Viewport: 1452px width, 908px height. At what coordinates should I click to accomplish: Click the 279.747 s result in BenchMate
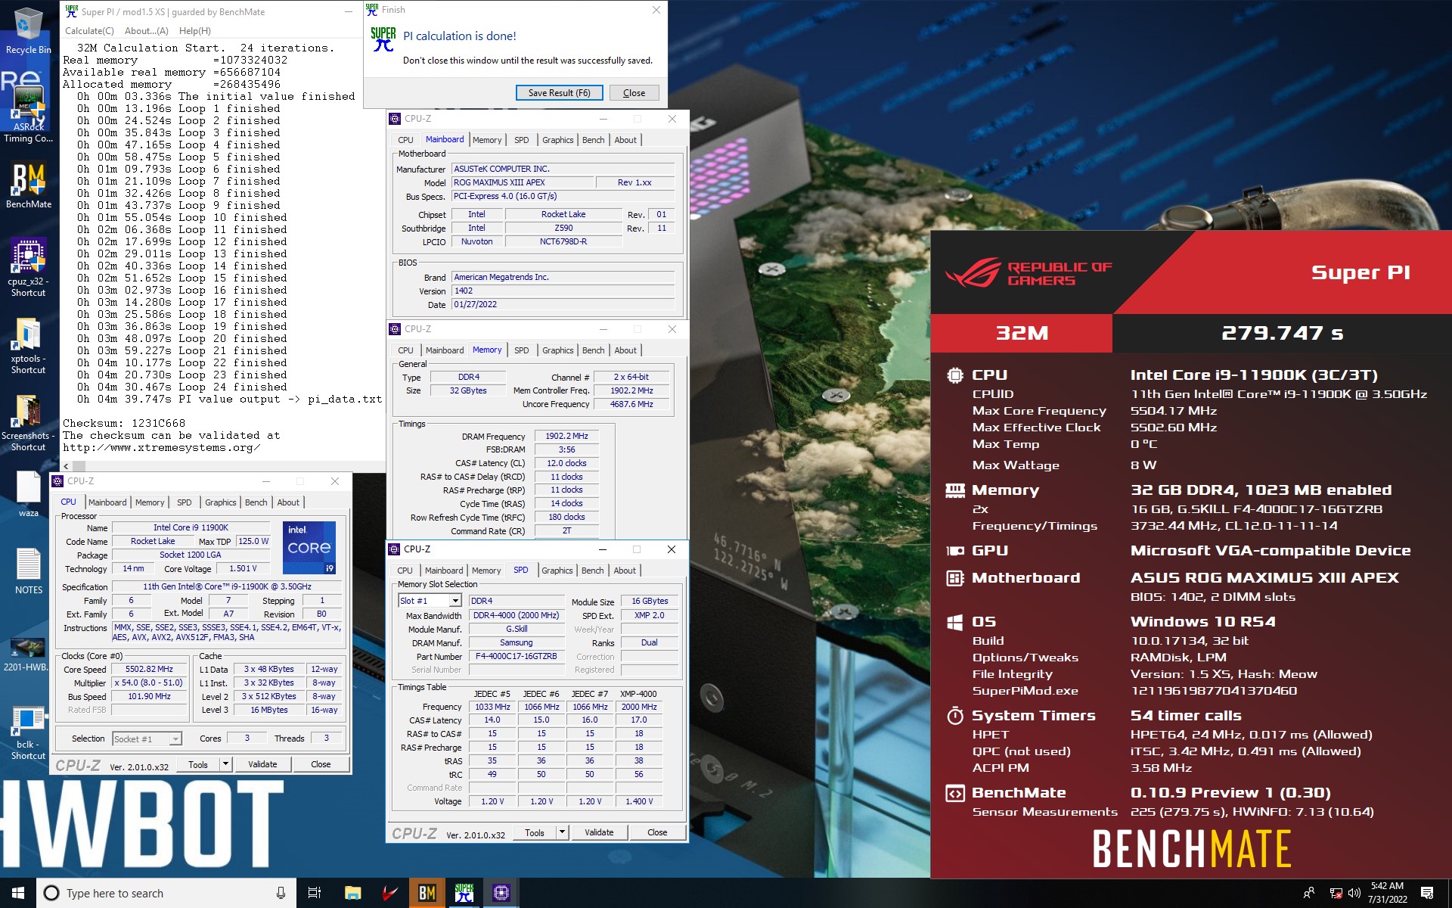point(1283,333)
